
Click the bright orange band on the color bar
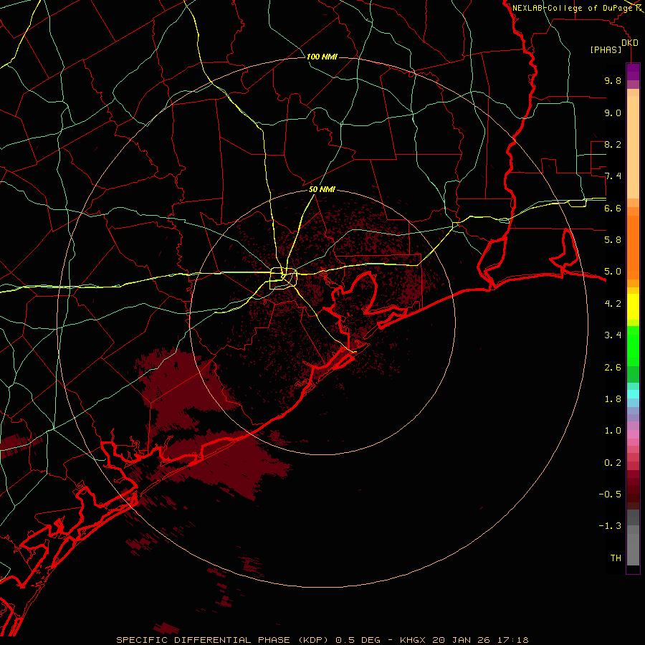pos(633,248)
